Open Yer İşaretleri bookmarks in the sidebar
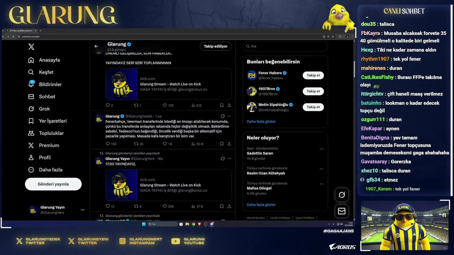This screenshot has width=454, height=255. coord(47,121)
